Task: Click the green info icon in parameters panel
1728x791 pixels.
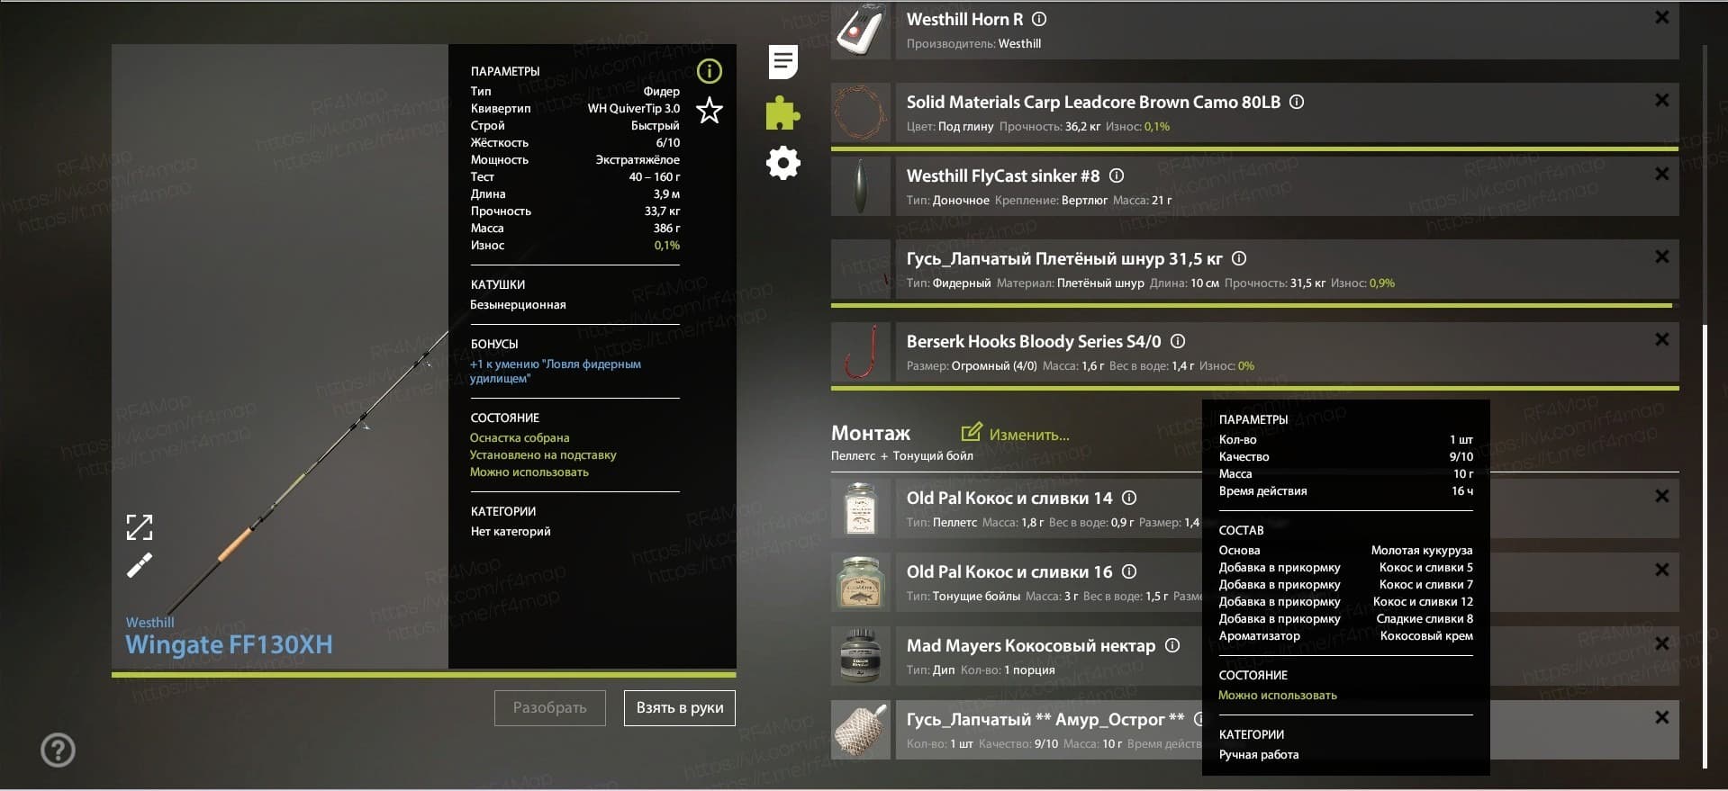Action: (710, 71)
